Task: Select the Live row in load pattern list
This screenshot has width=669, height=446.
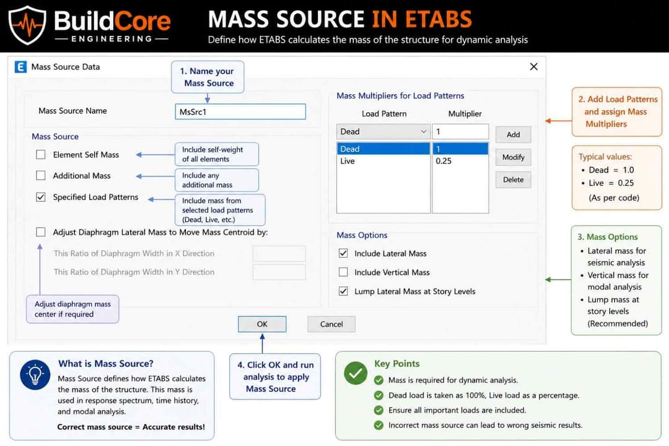Action: [x=383, y=161]
